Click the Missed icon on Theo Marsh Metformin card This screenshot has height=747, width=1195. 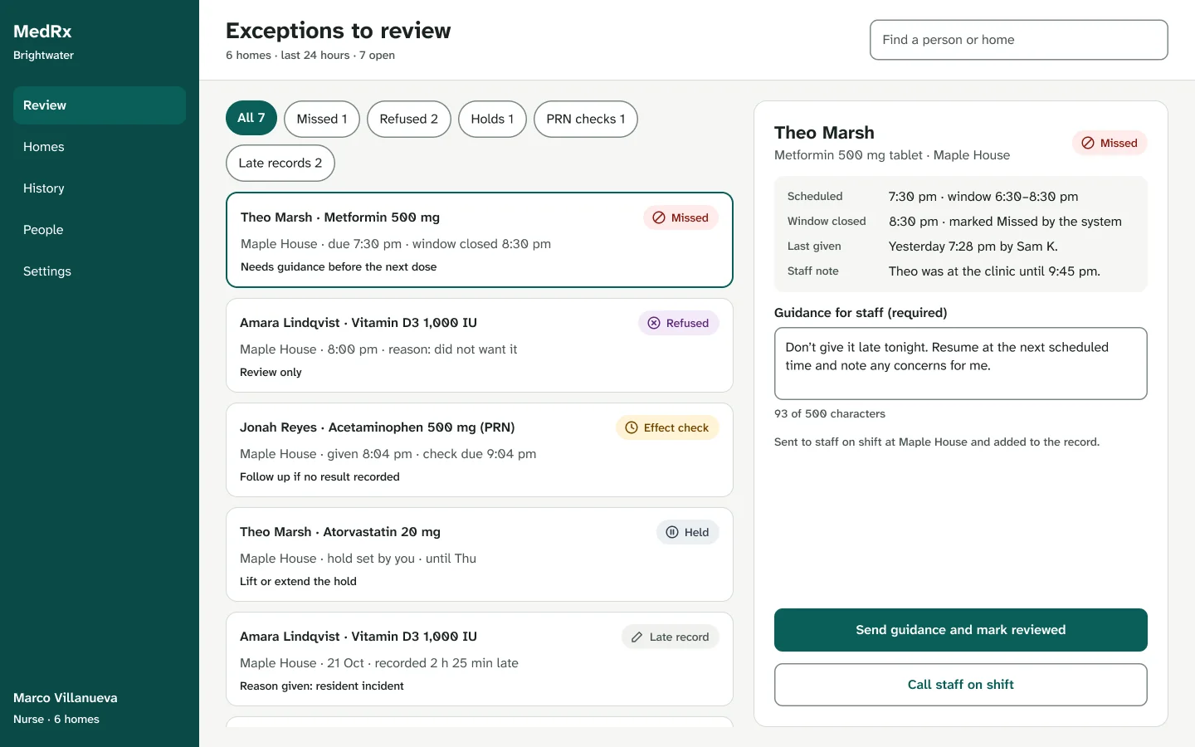[x=659, y=217]
